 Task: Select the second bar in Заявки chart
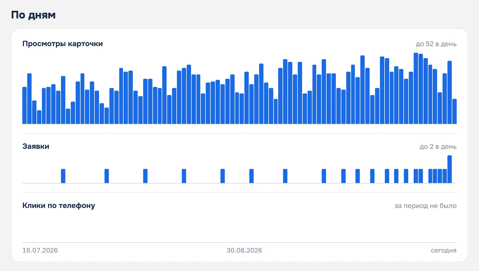click(x=107, y=176)
